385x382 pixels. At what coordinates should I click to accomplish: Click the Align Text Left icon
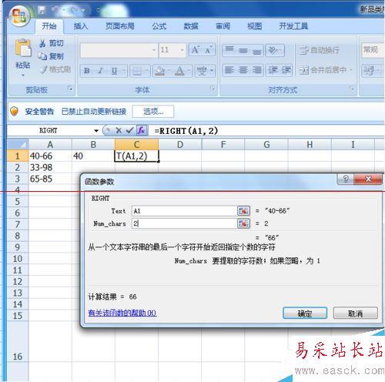coord(229,70)
